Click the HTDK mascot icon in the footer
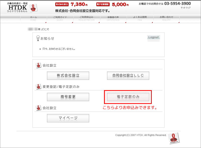The height and width of the screenshot is (148, 201). 173,138
